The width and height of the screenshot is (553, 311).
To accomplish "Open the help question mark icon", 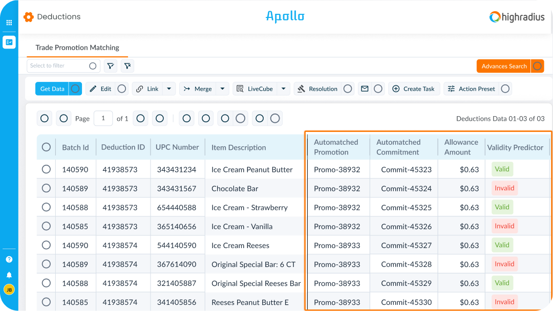I will 9,259.
